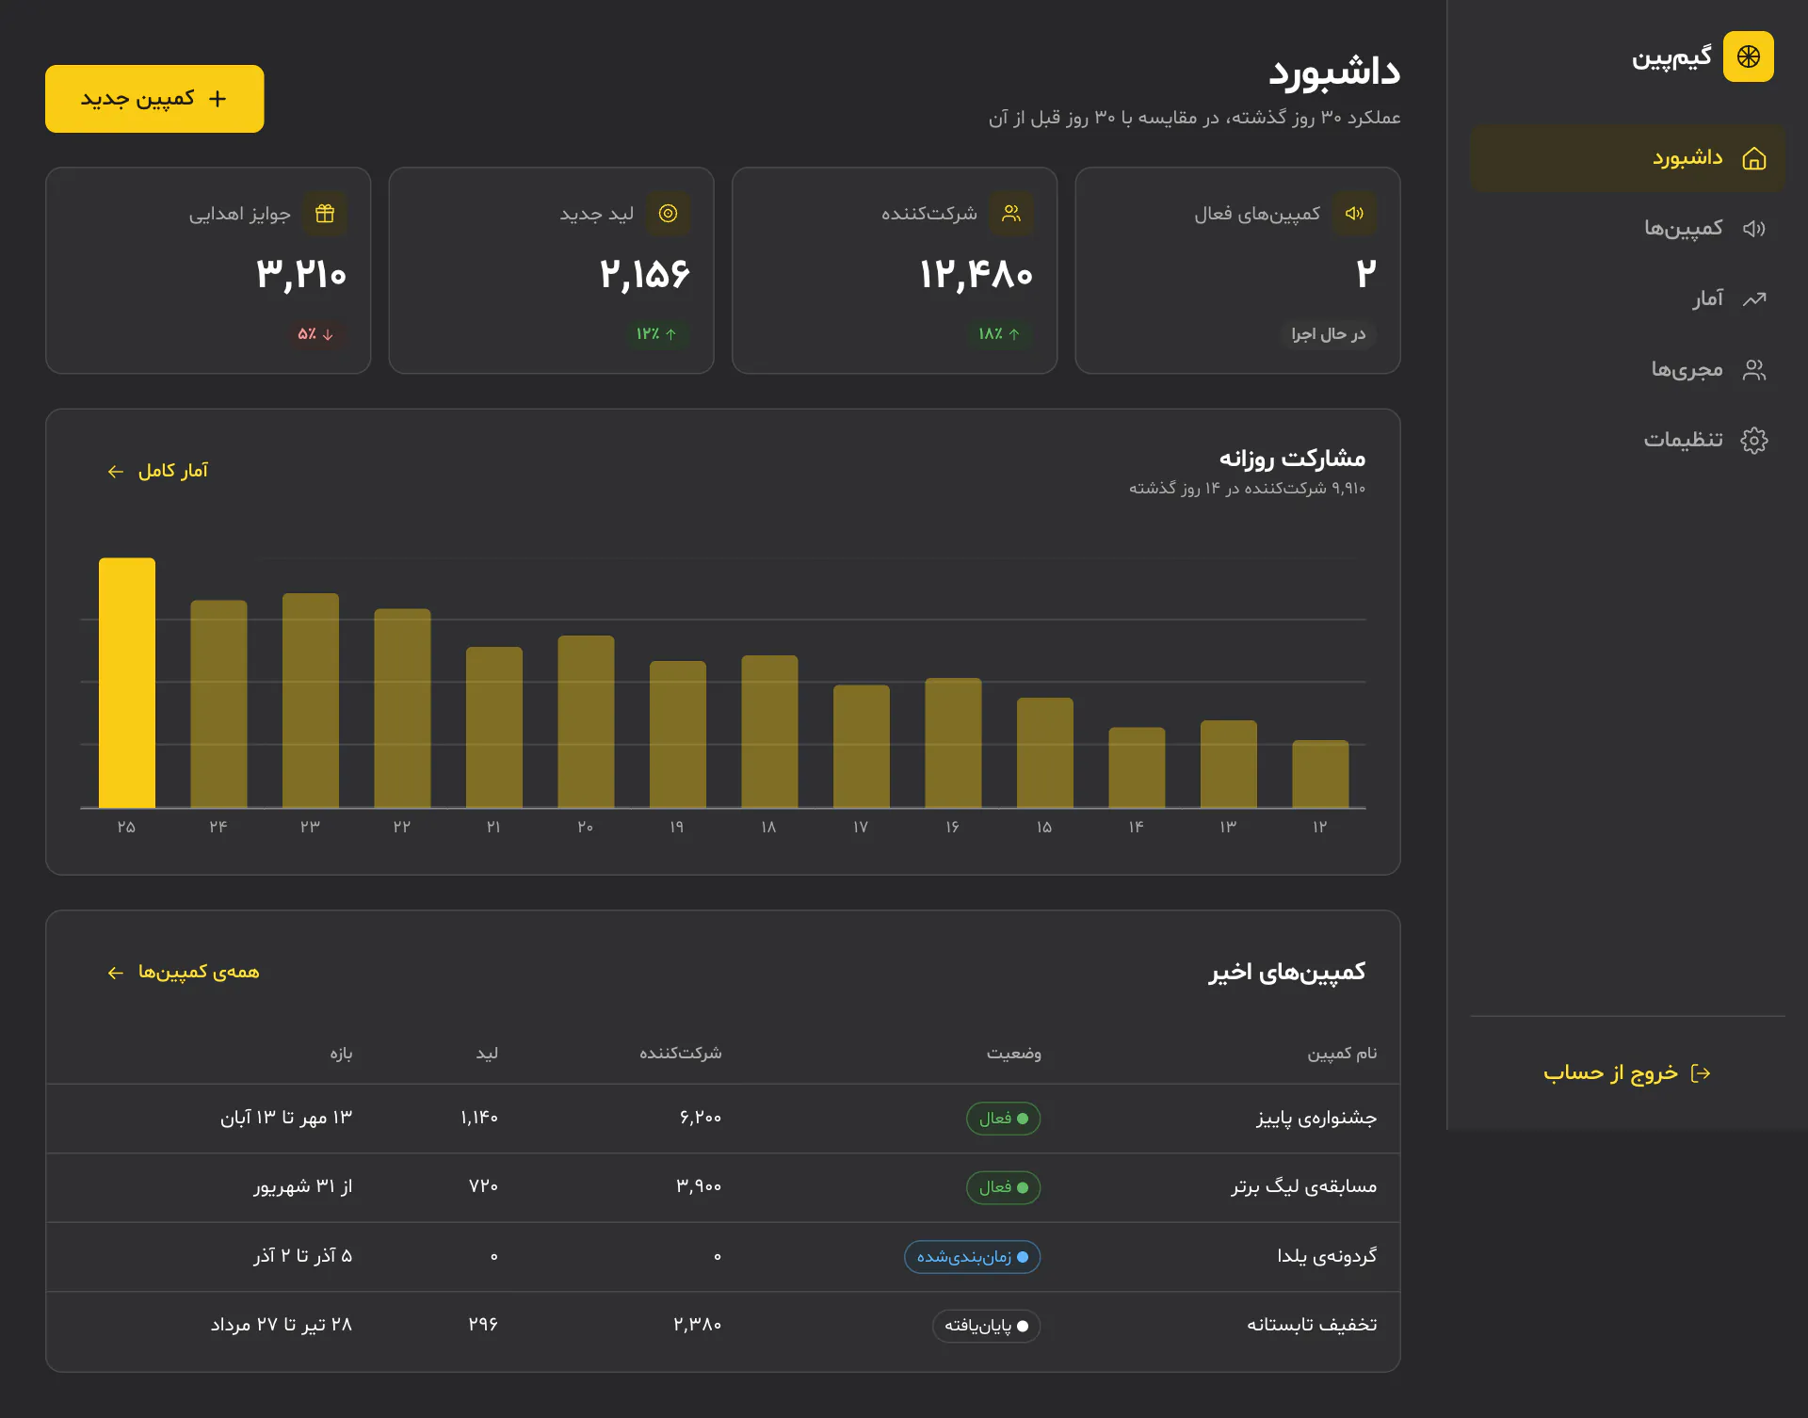This screenshot has height=1418, width=1808.
Task: Click the ۱۸٪ growth badge in شرکت‌کننده card
Action: click(999, 334)
